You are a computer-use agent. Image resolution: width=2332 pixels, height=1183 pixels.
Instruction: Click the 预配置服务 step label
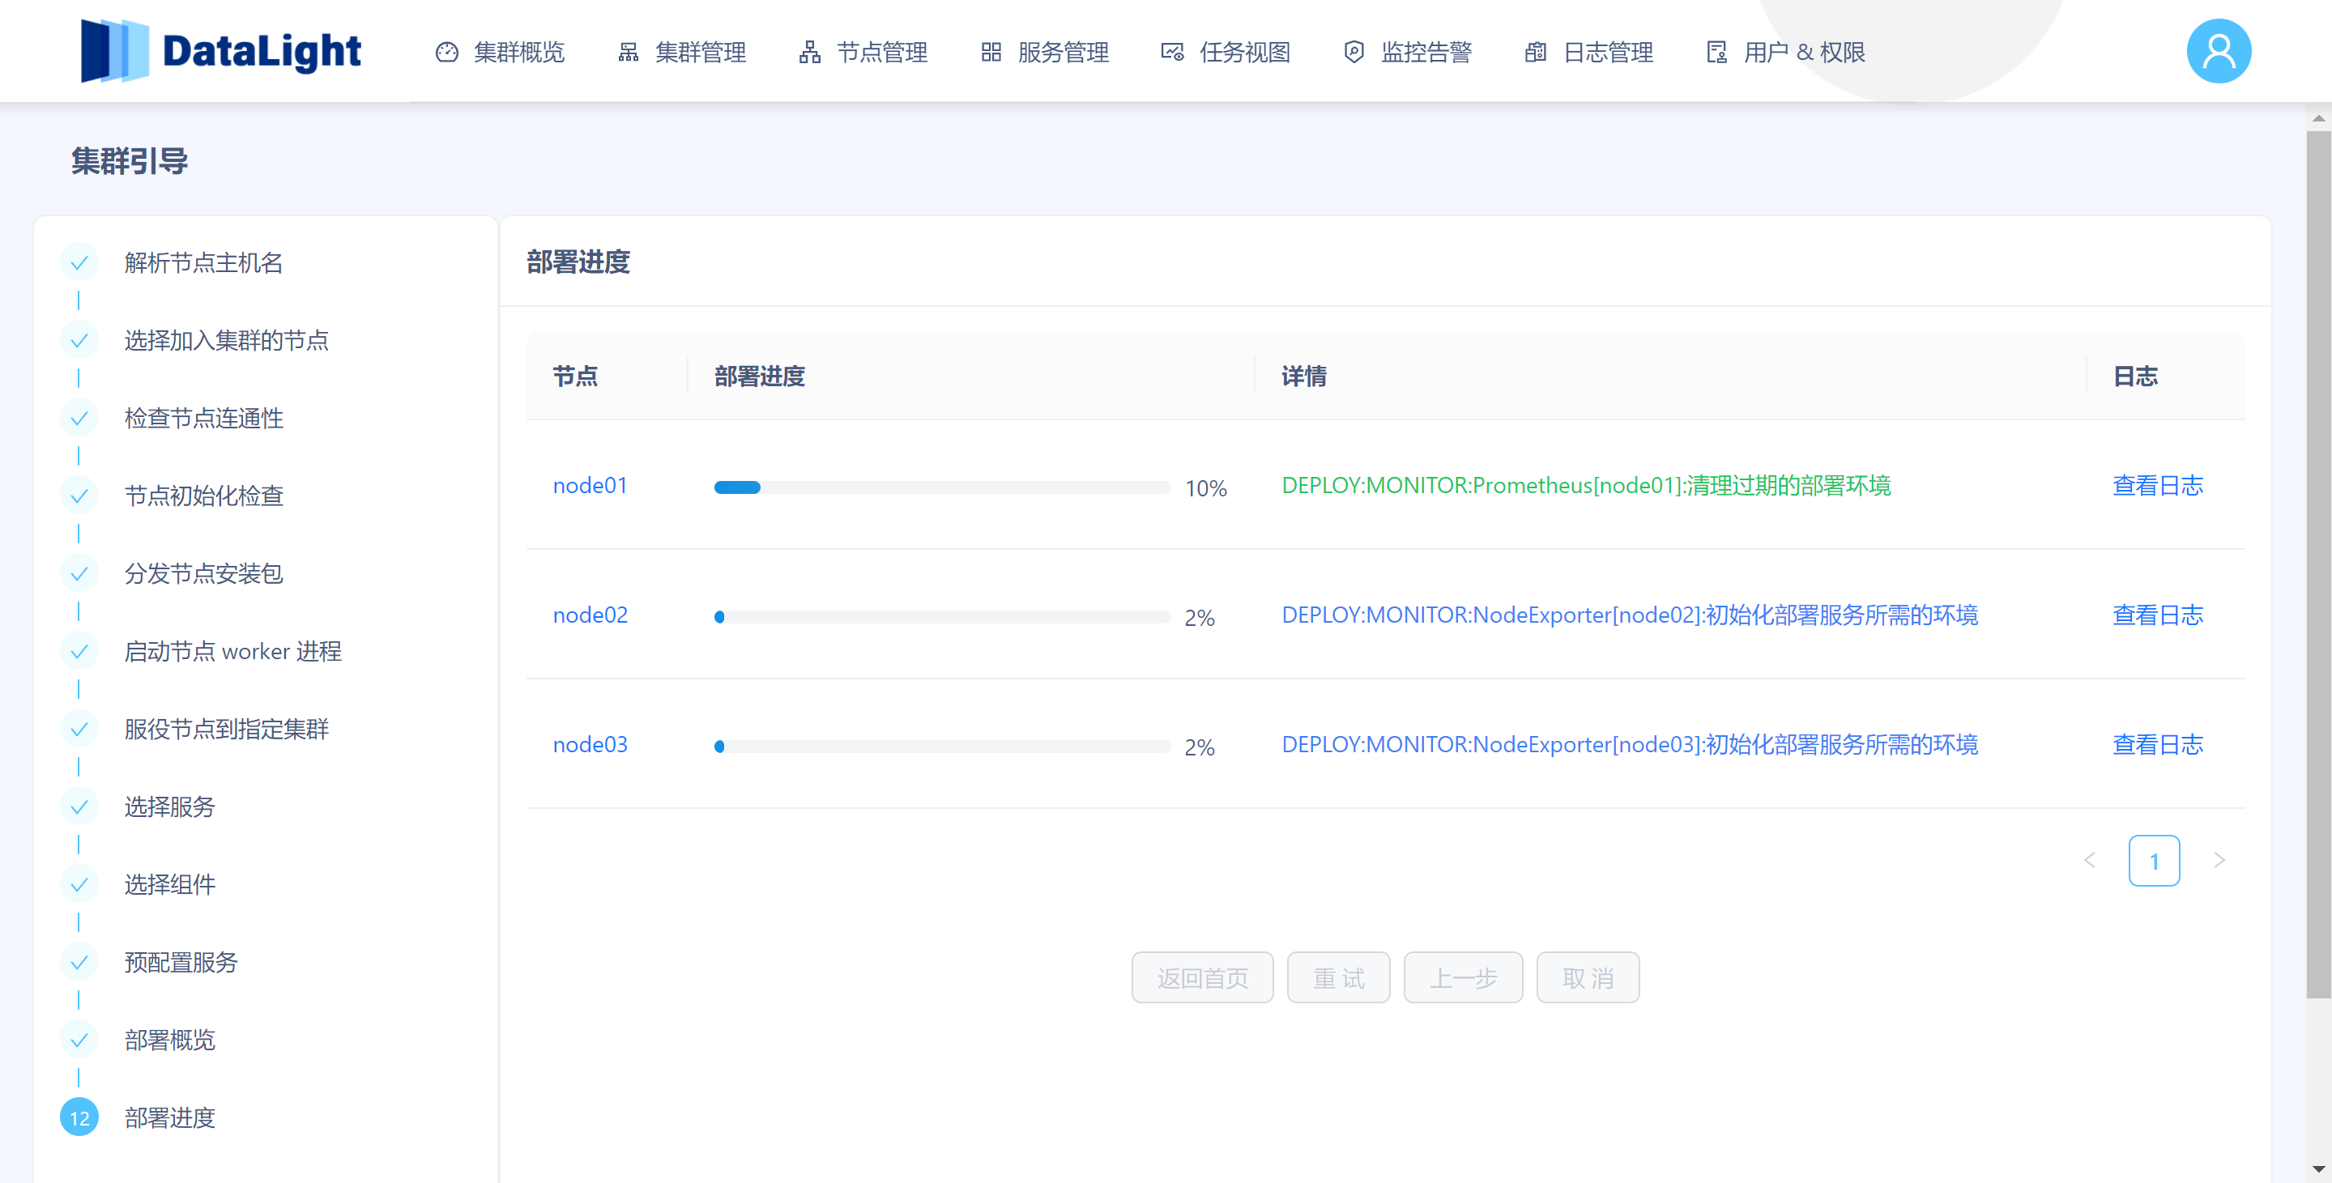coord(181,963)
